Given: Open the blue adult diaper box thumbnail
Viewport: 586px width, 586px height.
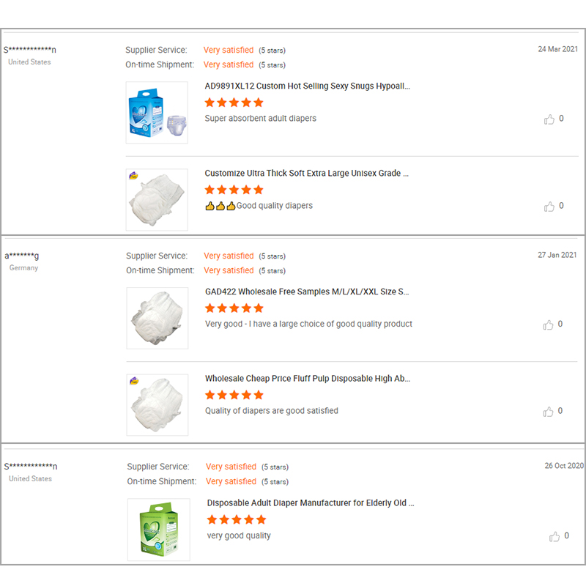Looking at the screenshot, I should [157, 112].
